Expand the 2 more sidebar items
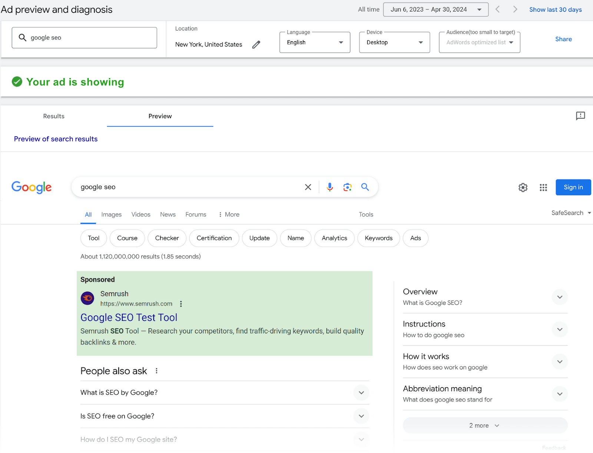This screenshot has height=453, width=593. coord(485,425)
